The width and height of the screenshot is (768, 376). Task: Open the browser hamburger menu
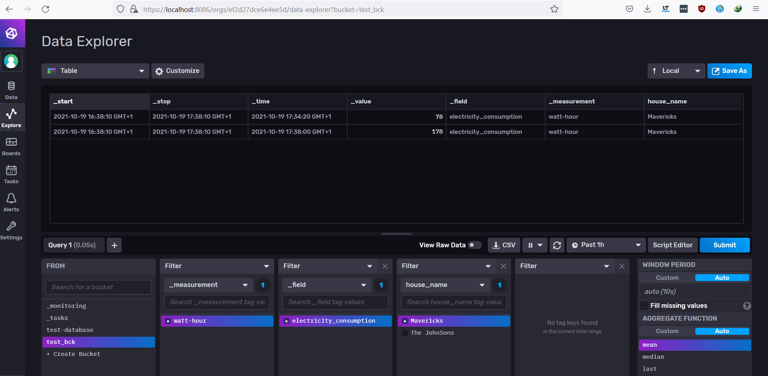[x=756, y=9]
